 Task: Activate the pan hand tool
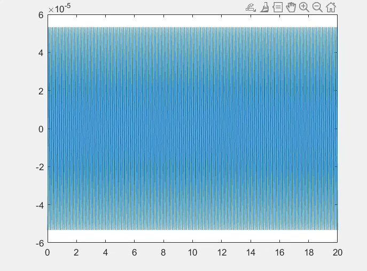(291, 7)
